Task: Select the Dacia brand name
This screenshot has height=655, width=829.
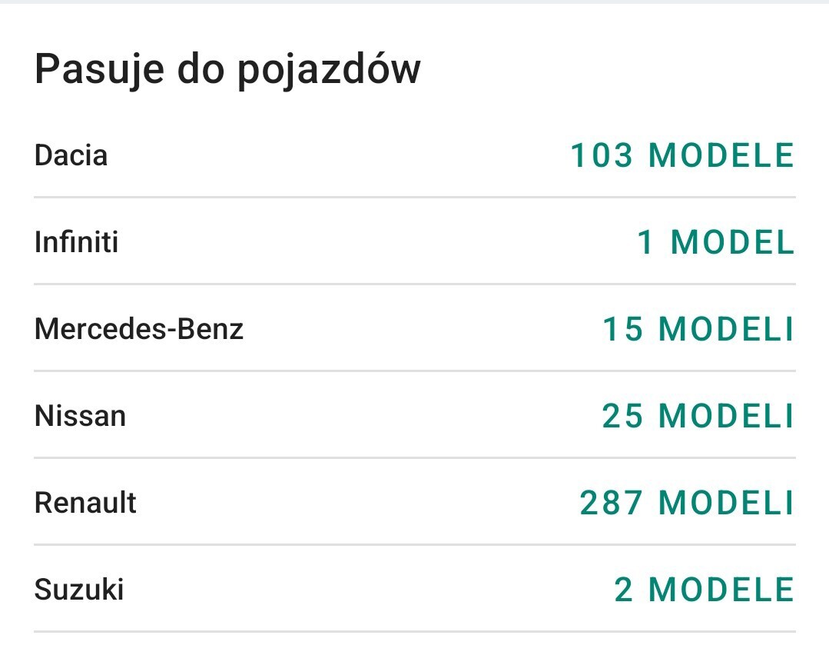Action: (x=71, y=155)
